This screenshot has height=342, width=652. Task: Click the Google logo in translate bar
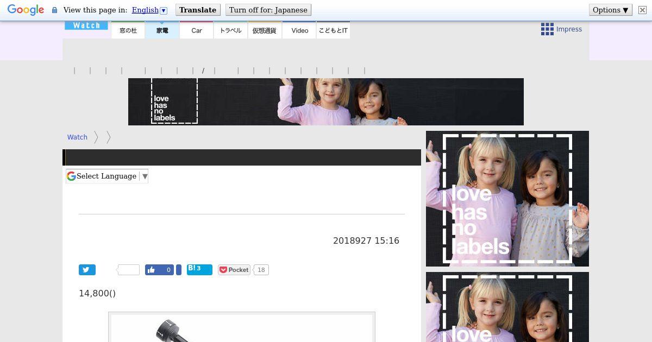pyautogui.click(x=26, y=10)
